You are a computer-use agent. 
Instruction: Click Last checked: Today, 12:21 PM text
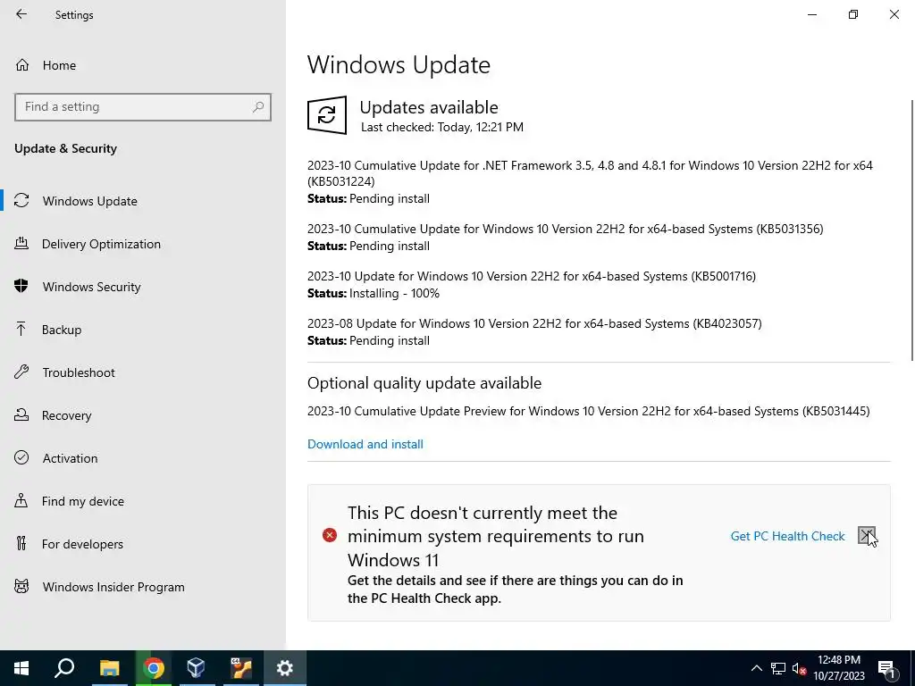point(441,127)
